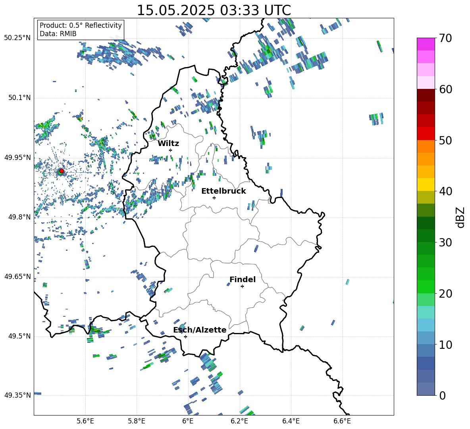
Task: Click the 0 tick on colorbar
Action: pyautogui.click(x=442, y=395)
